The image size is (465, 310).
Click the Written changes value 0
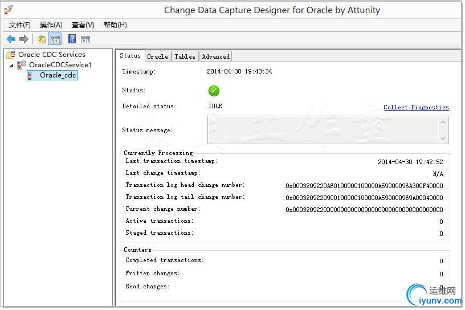pos(441,274)
